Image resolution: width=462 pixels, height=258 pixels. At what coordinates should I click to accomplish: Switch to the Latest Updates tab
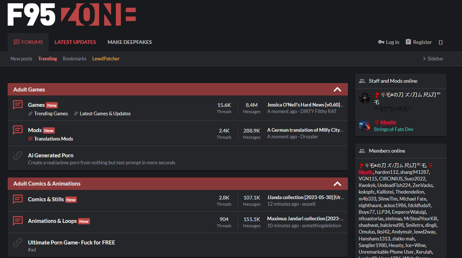click(75, 42)
